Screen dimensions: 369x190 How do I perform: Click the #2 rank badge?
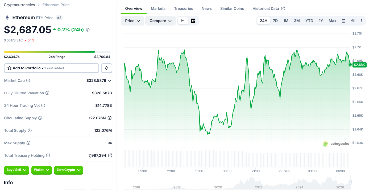click(59, 18)
